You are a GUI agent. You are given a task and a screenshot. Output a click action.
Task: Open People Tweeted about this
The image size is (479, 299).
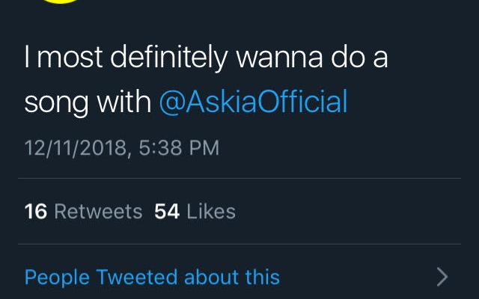coord(152,277)
